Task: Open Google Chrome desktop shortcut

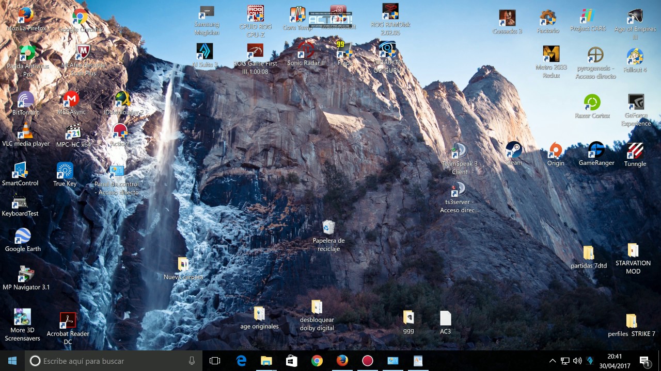Action: (80, 20)
